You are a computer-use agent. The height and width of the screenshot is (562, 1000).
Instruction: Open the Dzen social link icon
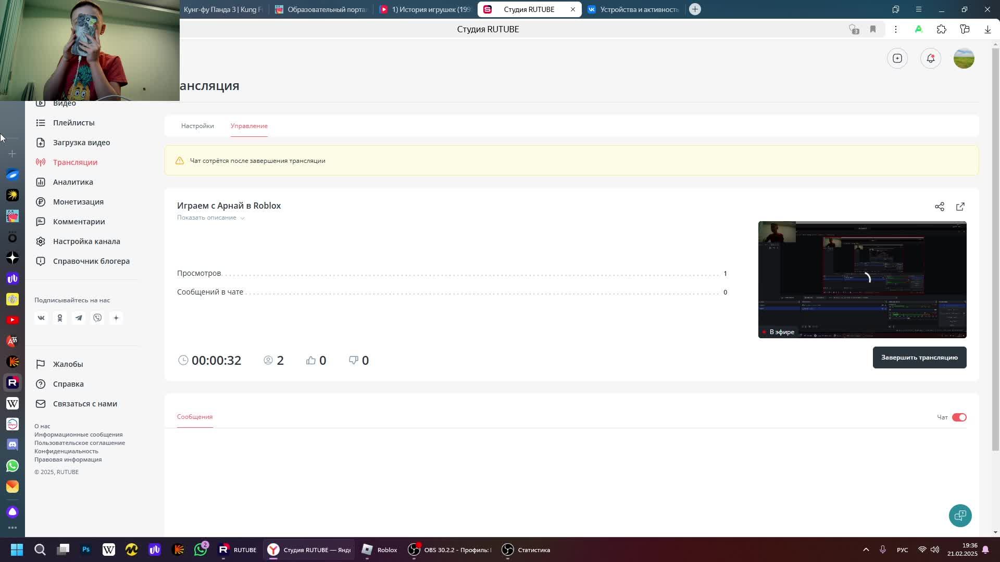(116, 318)
